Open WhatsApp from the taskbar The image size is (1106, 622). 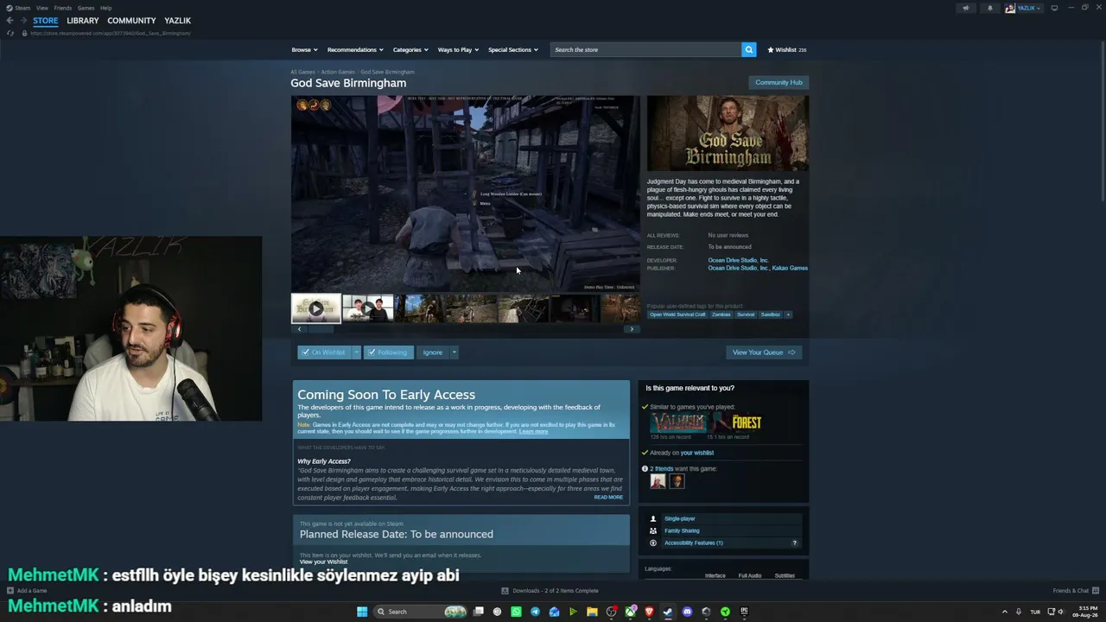coord(516,612)
